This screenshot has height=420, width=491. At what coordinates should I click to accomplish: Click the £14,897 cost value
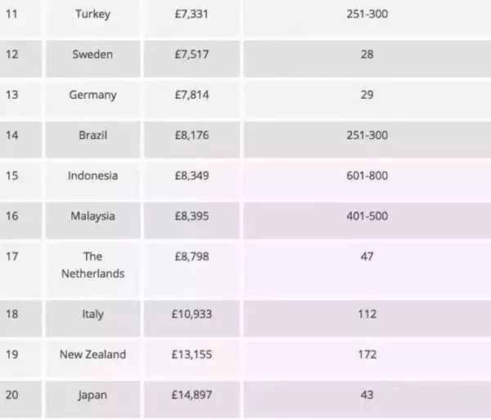pos(191,395)
